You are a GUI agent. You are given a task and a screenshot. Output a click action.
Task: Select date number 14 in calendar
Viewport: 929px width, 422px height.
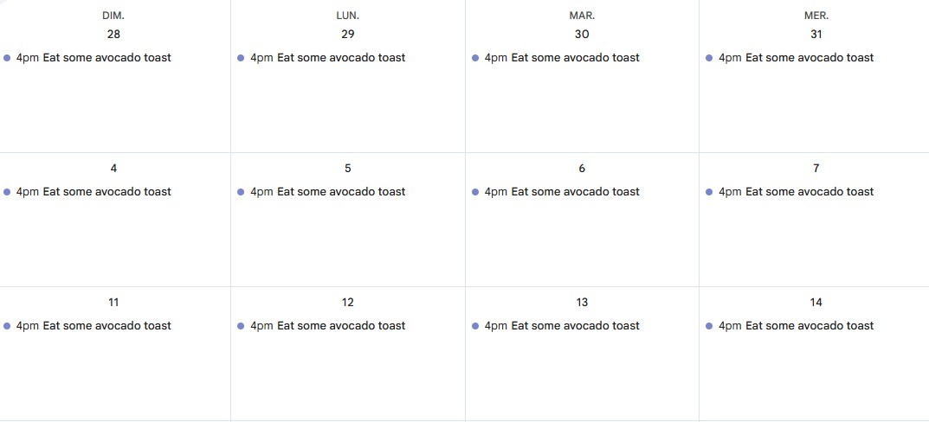[x=816, y=303]
